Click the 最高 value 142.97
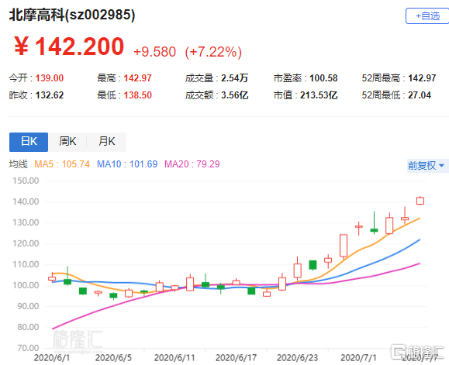The height and width of the screenshot is (365, 449). (x=137, y=78)
